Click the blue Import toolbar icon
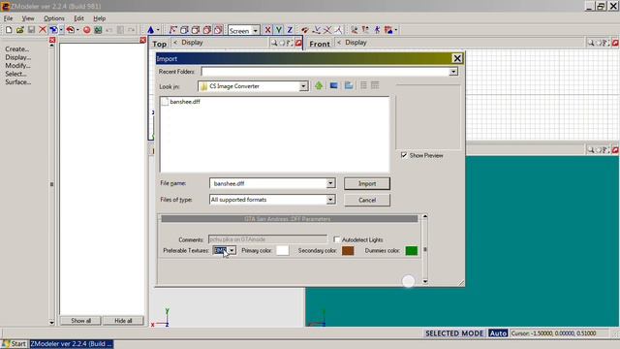 (53, 30)
